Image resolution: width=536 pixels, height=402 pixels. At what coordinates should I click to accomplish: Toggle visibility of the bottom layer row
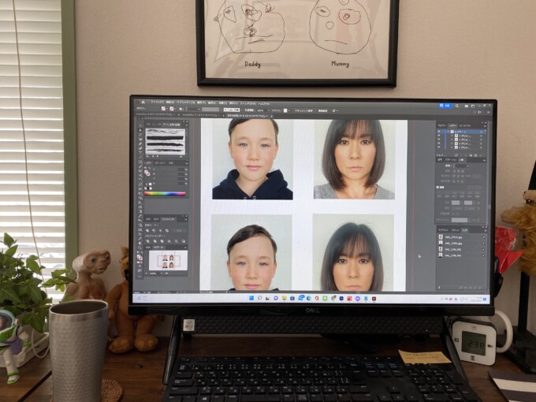439,147
